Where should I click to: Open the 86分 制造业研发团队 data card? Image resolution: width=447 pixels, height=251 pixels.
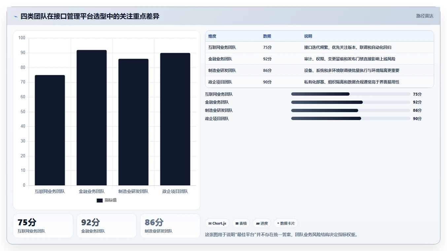point(170,226)
